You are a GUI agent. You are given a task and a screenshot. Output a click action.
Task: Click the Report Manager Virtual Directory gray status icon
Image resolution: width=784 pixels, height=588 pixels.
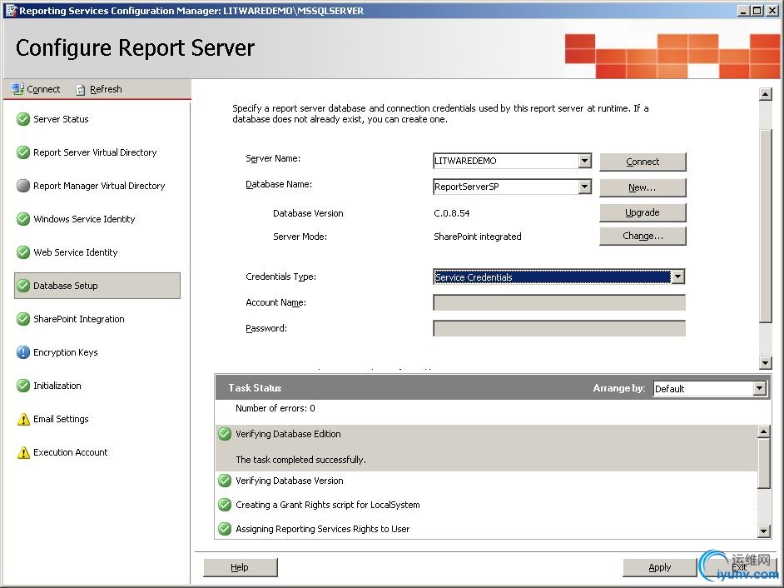[x=23, y=186]
